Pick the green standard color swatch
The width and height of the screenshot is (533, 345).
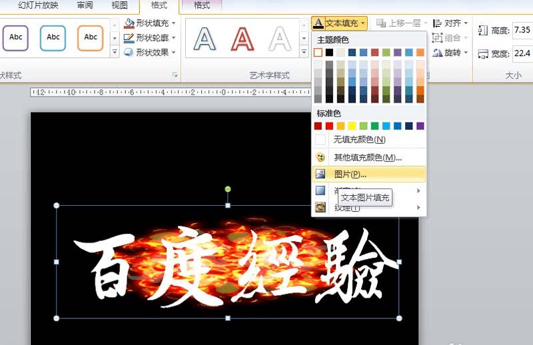(375, 126)
